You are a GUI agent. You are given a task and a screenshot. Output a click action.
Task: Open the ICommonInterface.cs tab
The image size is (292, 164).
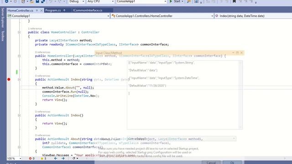88,10
